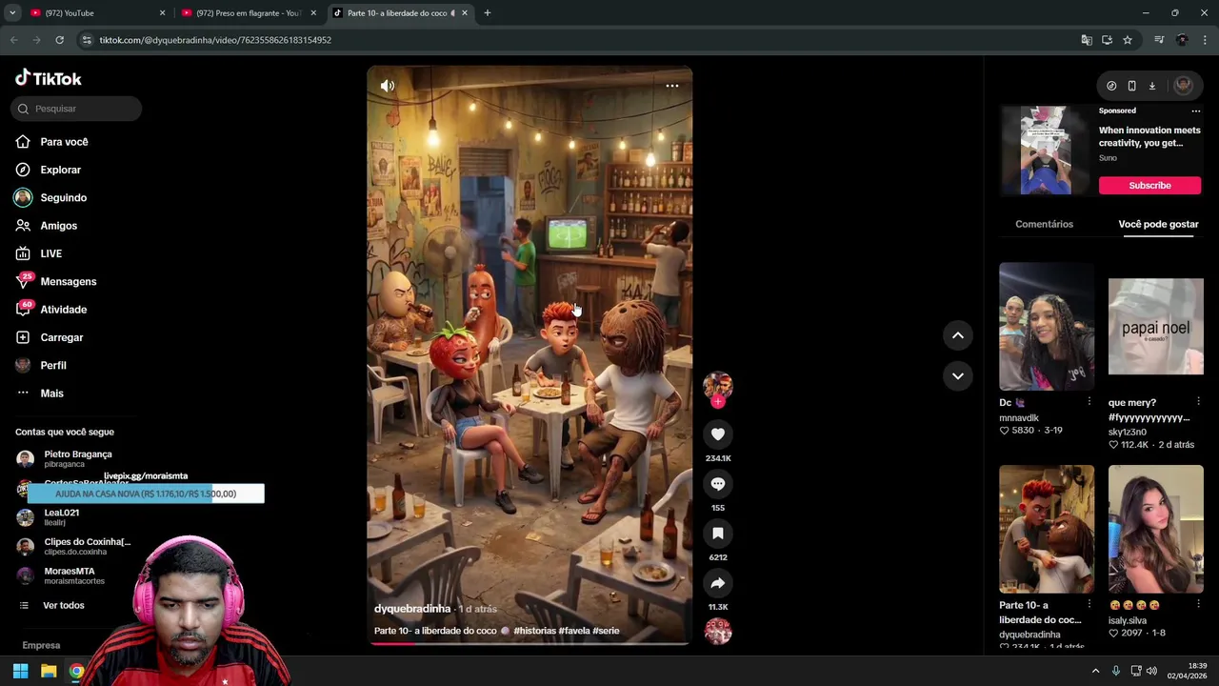Follow creator with plus badge
This screenshot has height=686, width=1219.
pos(718,402)
